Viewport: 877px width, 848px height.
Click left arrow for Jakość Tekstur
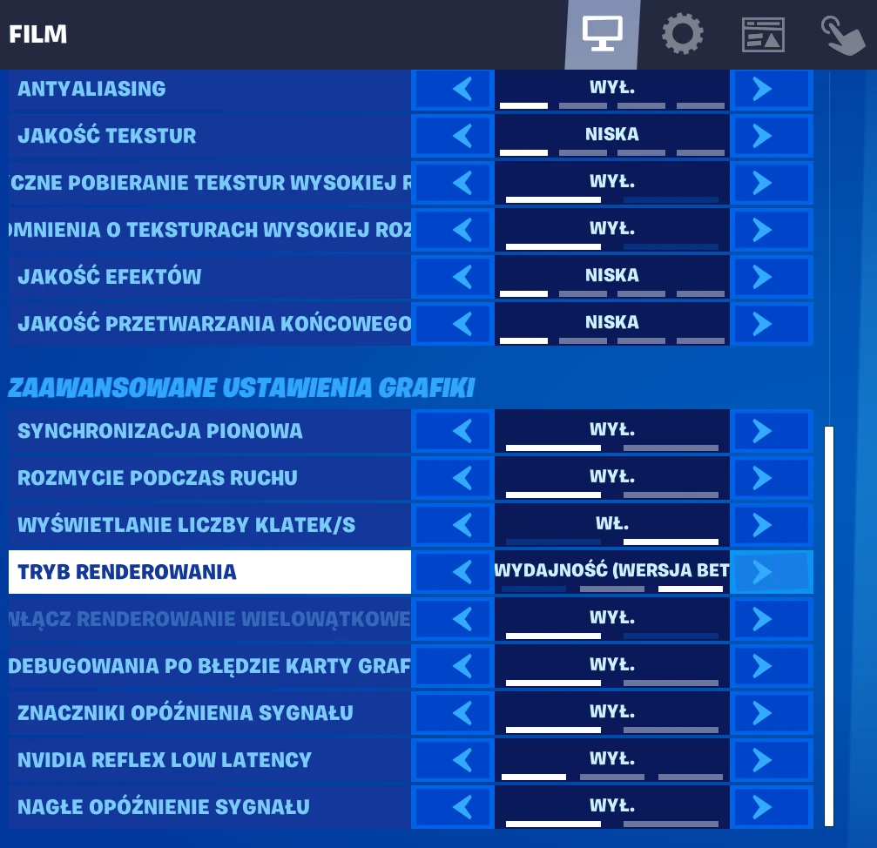click(x=453, y=136)
